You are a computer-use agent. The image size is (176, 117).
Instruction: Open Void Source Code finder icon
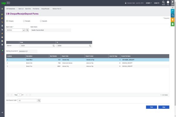coord(39,101)
